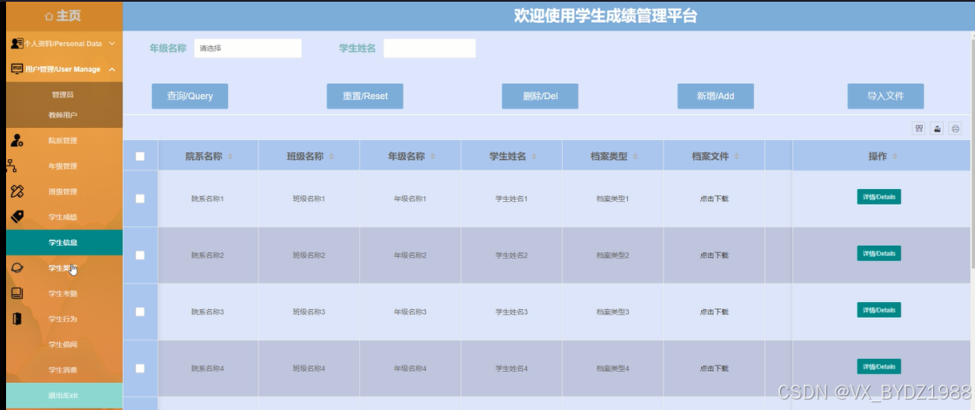Viewport: 975px width, 410px height.
Task: Sort by the 学生姓名 column arrows
Action: pyautogui.click(x=534, y=157)
